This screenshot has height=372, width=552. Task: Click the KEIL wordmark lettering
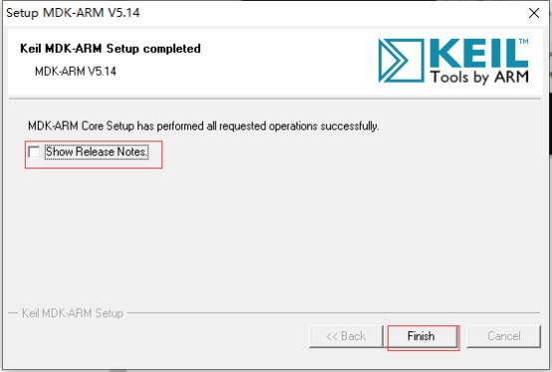point(479,53)
